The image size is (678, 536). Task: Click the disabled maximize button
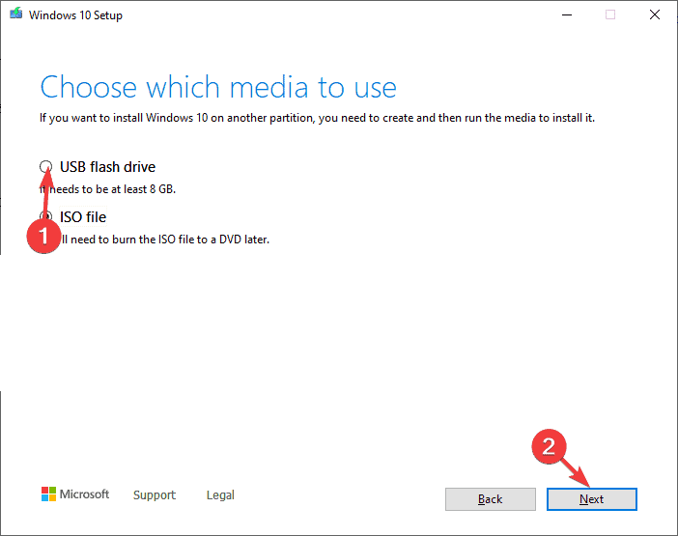point(610,15)
